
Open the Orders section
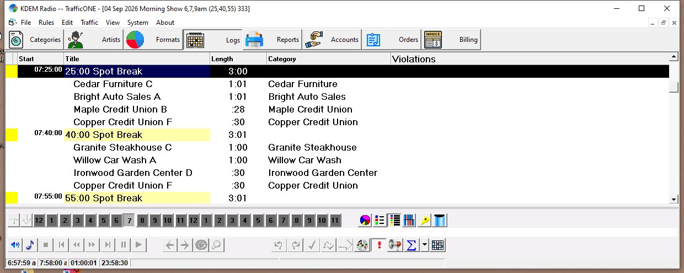coord(392,40)
